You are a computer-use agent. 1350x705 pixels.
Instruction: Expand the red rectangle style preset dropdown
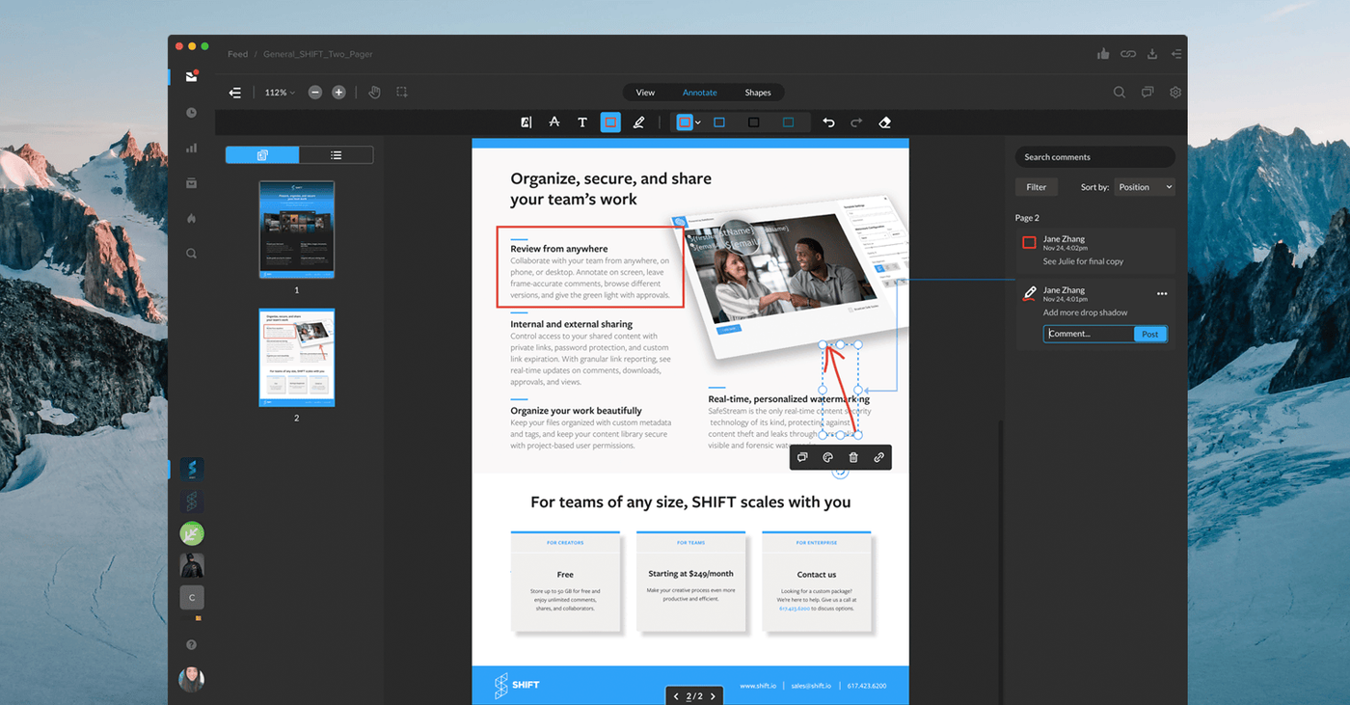pos(698,122)
